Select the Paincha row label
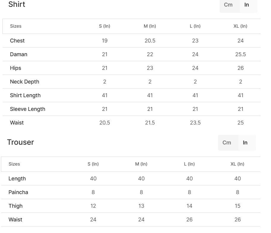This screenshot has height=233, width=271. [18, 192]
